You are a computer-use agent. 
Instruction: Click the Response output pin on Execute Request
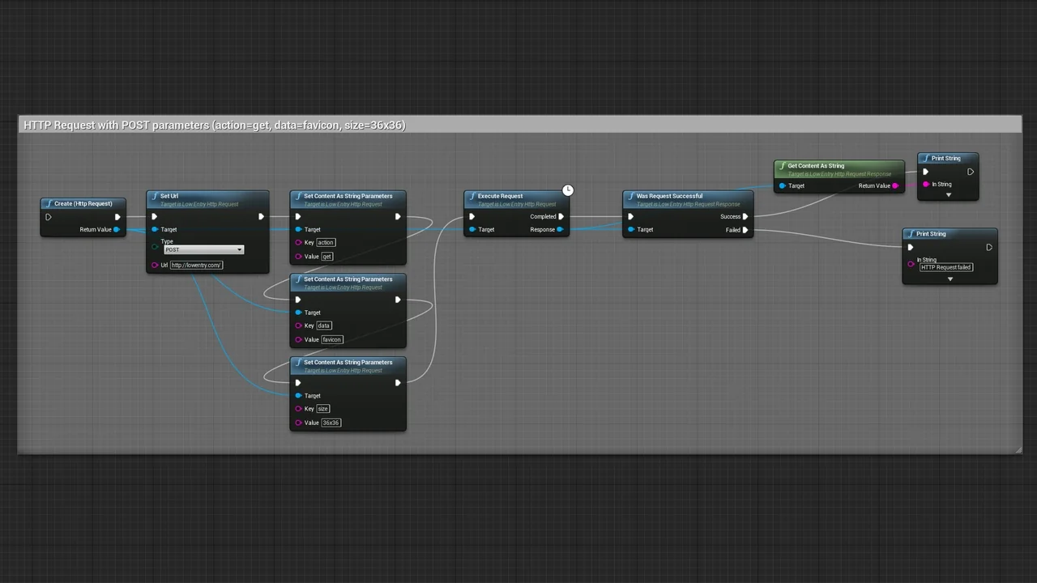(x=560, y=229)
